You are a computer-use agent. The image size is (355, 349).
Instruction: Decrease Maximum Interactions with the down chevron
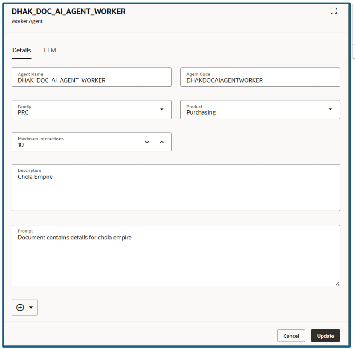[x=147, y=142]
